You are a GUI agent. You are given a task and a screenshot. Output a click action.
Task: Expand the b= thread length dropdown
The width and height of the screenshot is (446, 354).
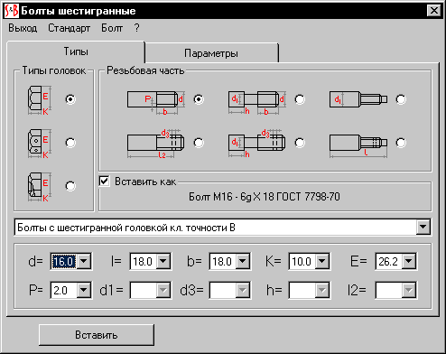coord(243,261)
